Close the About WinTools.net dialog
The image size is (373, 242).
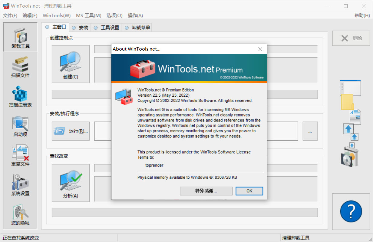tap(260, 49)
